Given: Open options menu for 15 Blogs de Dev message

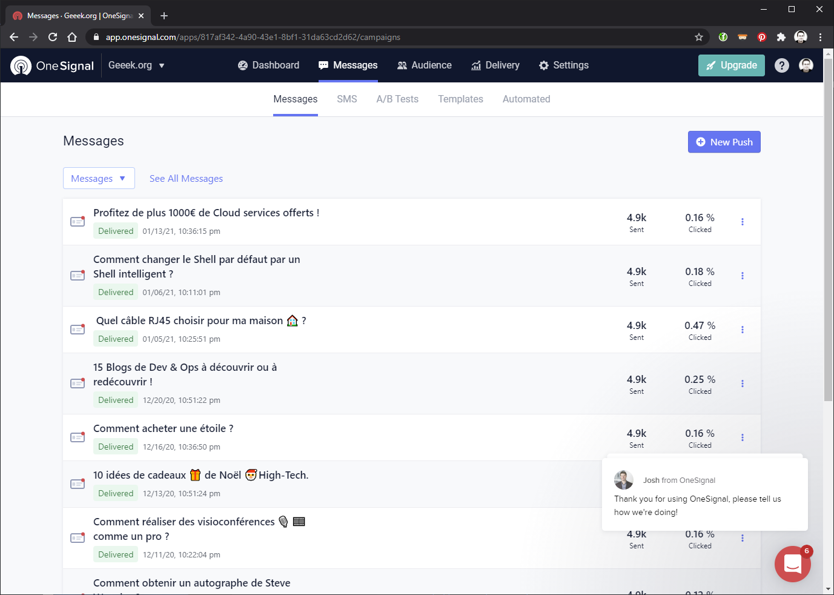Looking at the screenshot, I should point(743,384).
